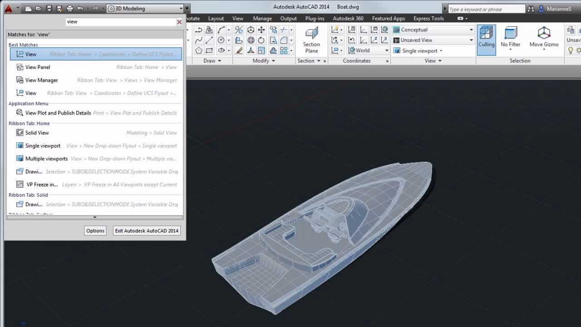Click the Save As icon
581x327 pixels.
pyautogui.click(x=59, y=8)
